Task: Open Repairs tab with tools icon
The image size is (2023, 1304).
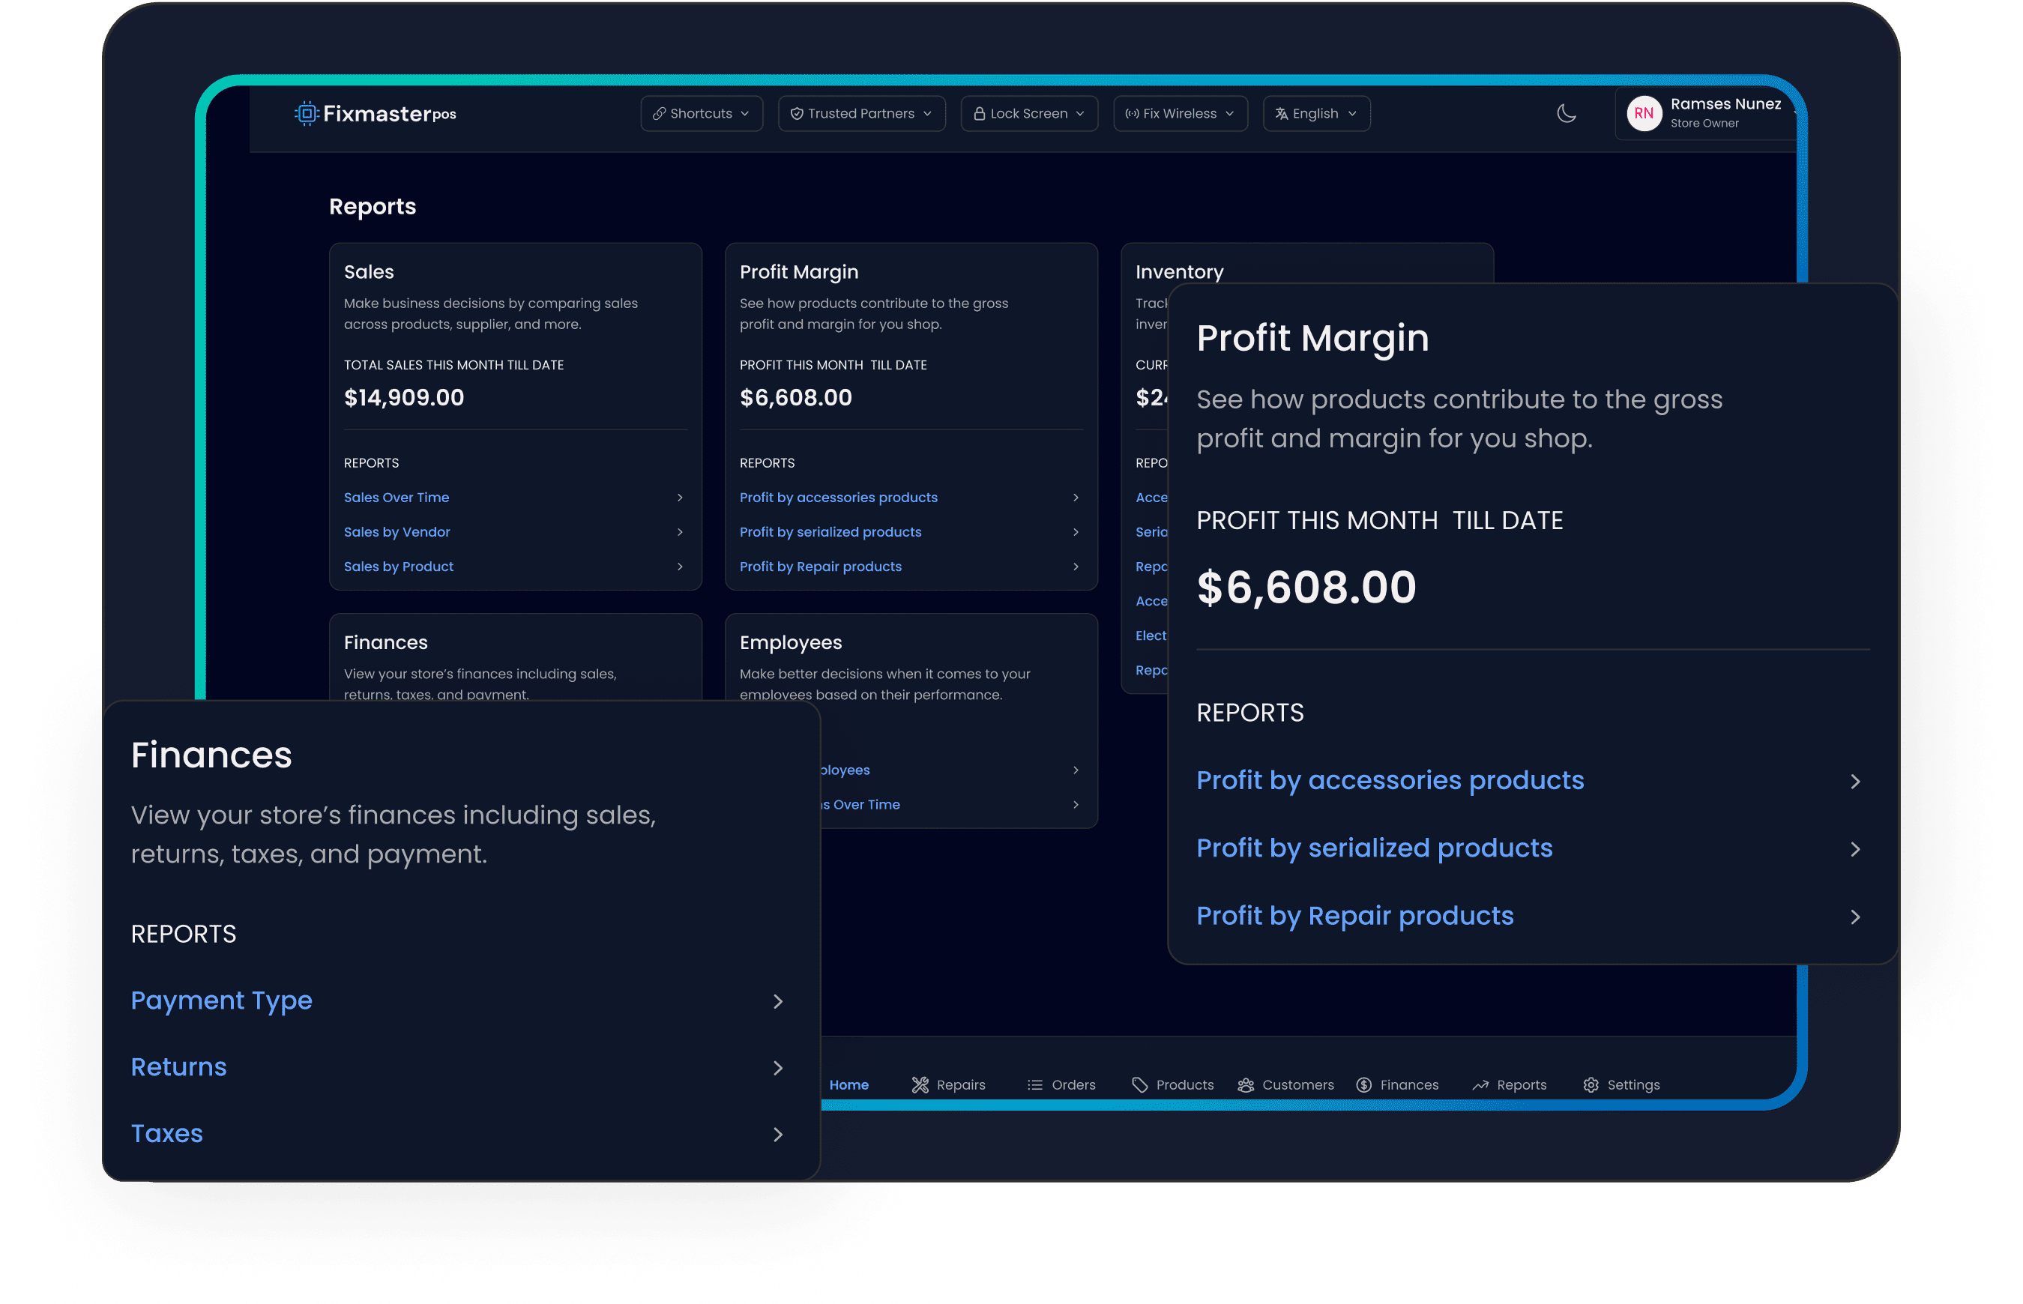Action: point(920,1084)
